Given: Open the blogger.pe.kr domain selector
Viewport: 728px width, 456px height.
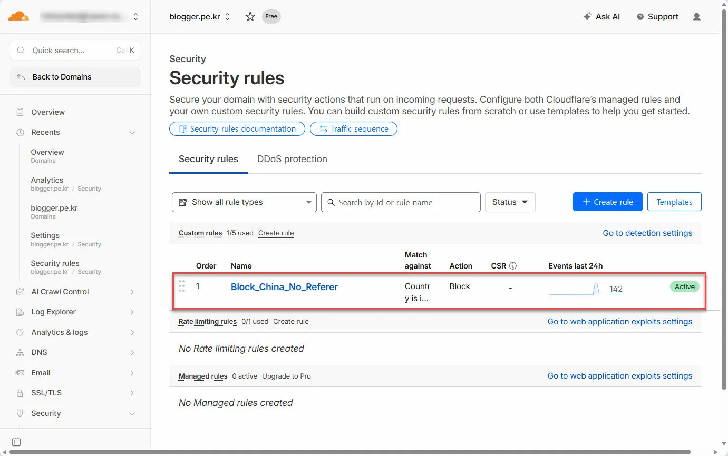Looking at the screenshot, I should pyautogui.click(x=200, y=17).
